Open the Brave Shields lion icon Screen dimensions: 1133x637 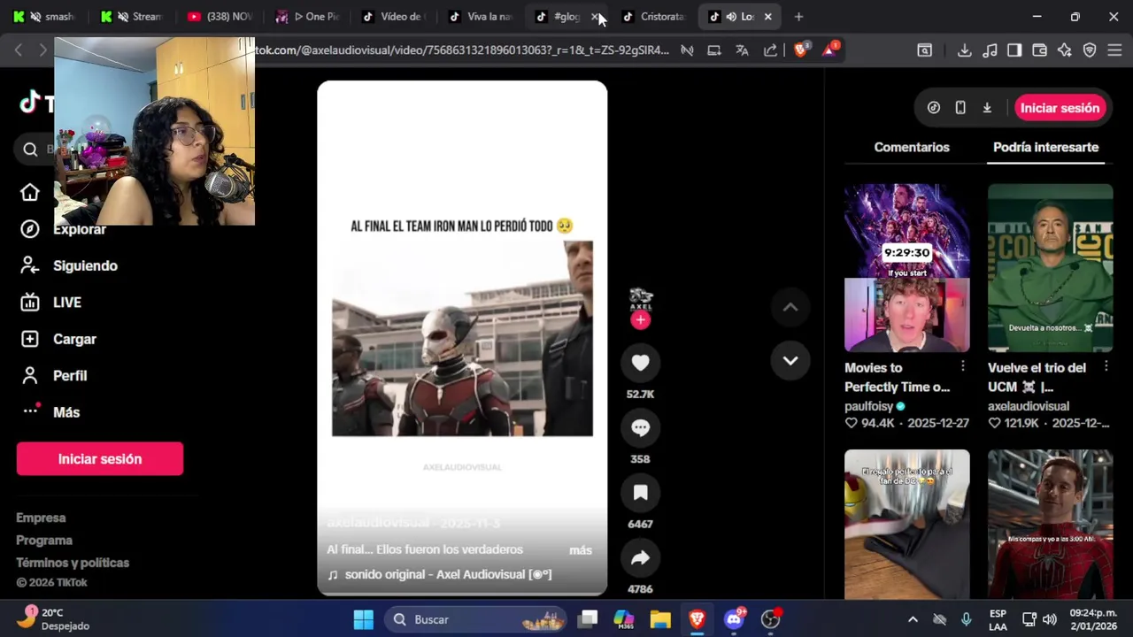(x=800, y=50)
